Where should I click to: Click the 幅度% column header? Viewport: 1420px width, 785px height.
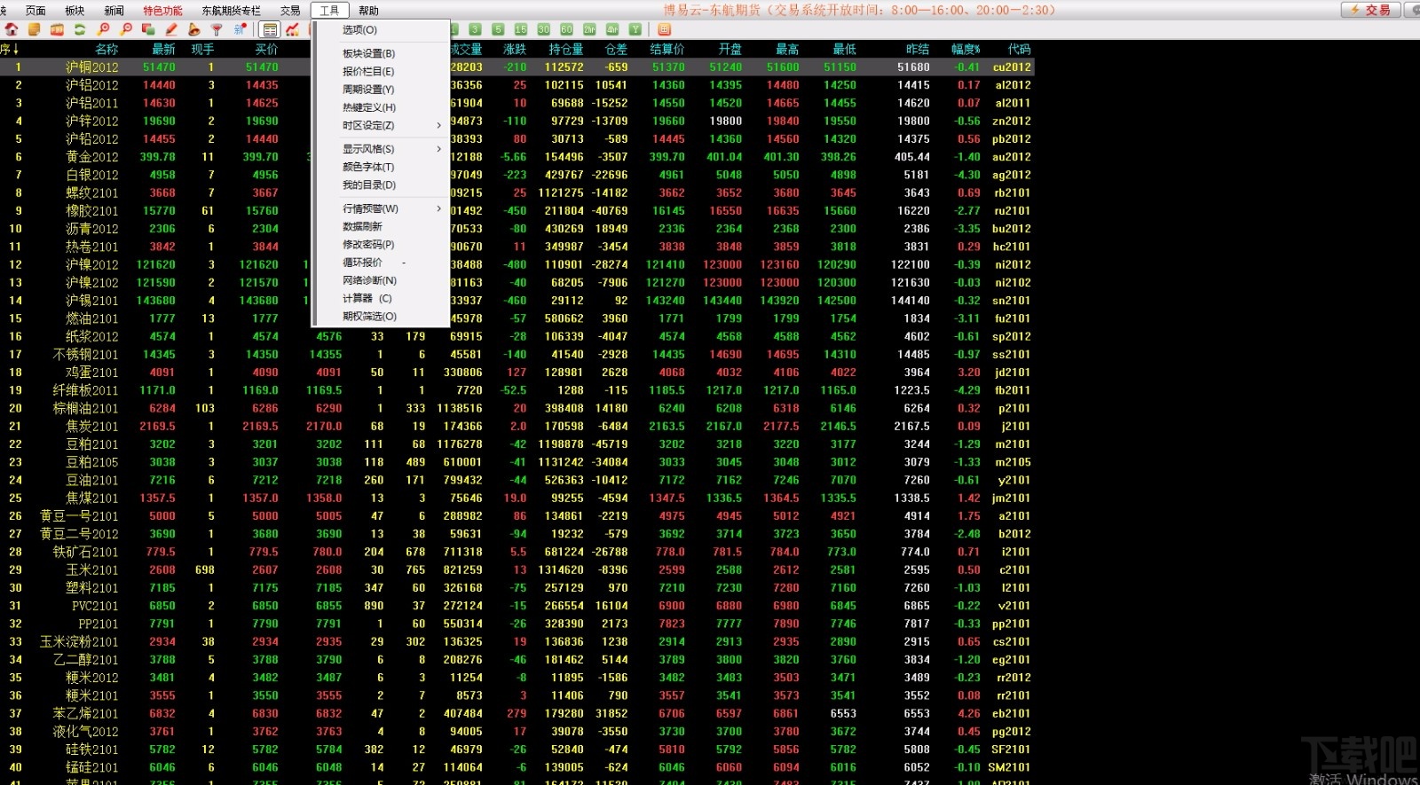tap(966, 50)
